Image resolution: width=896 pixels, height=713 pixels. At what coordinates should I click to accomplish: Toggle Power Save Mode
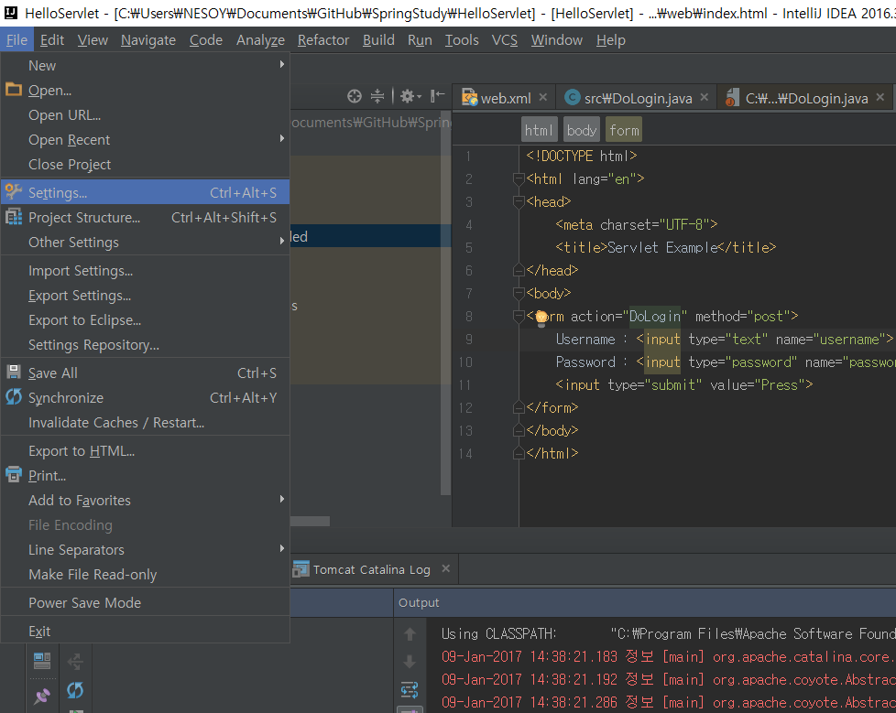[145, 603]
